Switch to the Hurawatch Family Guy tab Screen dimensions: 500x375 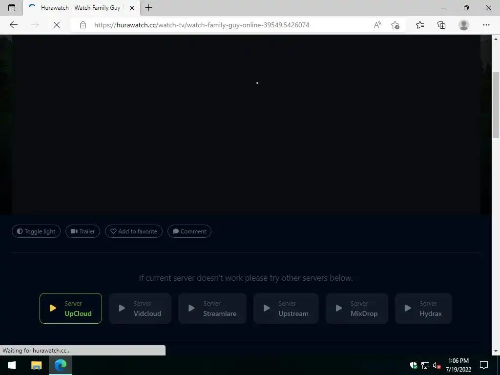tap(82, 8)
